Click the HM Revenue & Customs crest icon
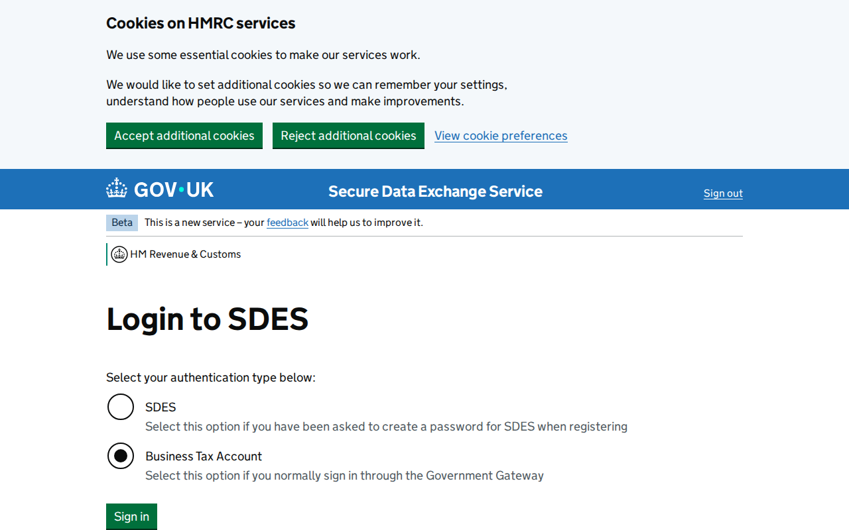The height and width of the screenshot is (530, 849). coord(119,254)
